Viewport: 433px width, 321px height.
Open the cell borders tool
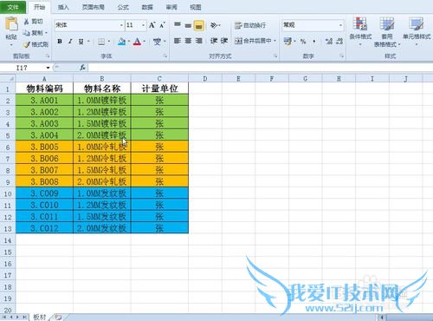[x=101, y=42]
